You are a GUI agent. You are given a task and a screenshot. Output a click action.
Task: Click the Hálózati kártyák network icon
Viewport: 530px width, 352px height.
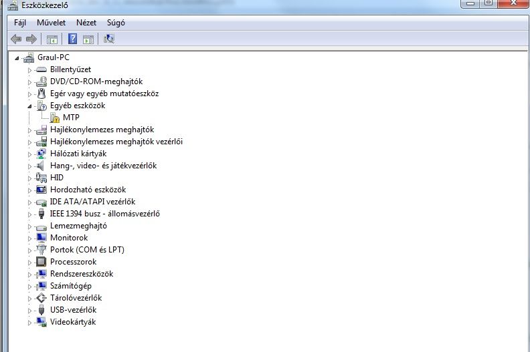pyautogui.click(x=41, y=154)
